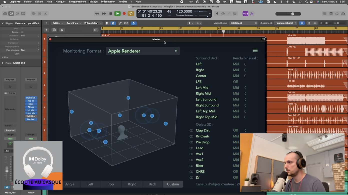This screenshot has height=195, width=348.
Task: Select the Left view tab
Action: 90,184
